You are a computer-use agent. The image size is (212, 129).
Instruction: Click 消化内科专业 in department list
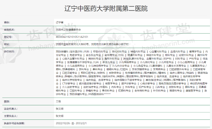[119, 52]
